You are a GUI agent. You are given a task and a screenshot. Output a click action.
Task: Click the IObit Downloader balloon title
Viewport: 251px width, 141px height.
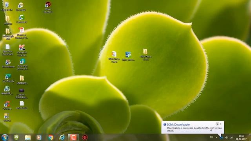coord(178,125)
